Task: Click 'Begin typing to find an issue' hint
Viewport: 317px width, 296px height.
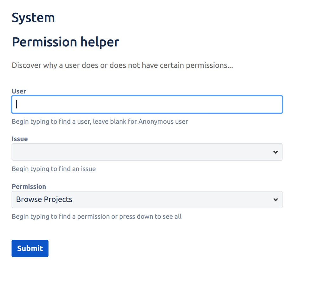Action: (x=54, y=169)
